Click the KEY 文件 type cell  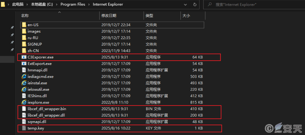pyautogui.click(x=153, y=128)
